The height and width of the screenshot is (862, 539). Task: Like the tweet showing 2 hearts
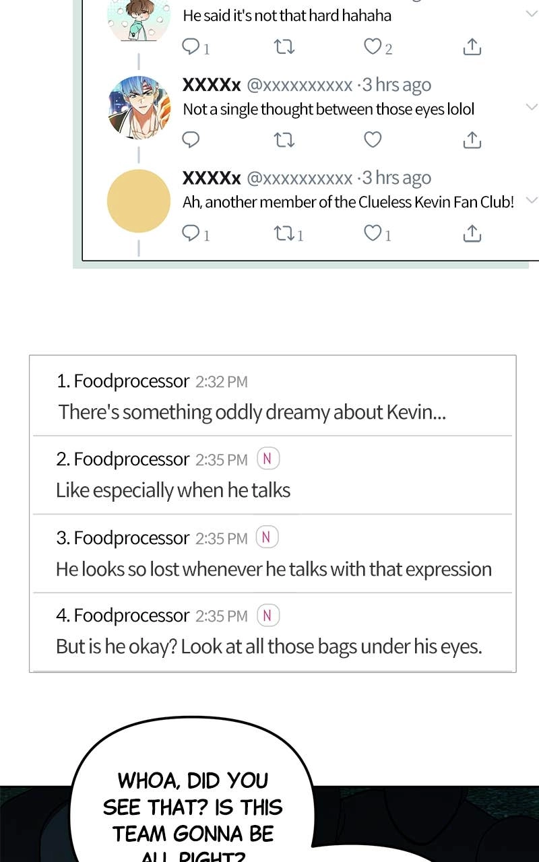pos(373,46)
